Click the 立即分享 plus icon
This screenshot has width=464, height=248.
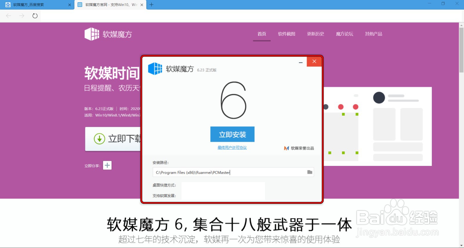[x=107, y=165]
